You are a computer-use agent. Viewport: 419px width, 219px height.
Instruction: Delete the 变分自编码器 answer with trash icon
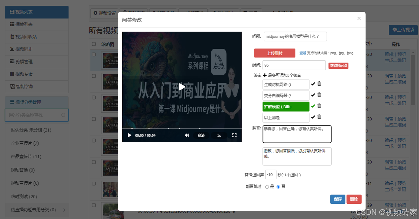319,95
